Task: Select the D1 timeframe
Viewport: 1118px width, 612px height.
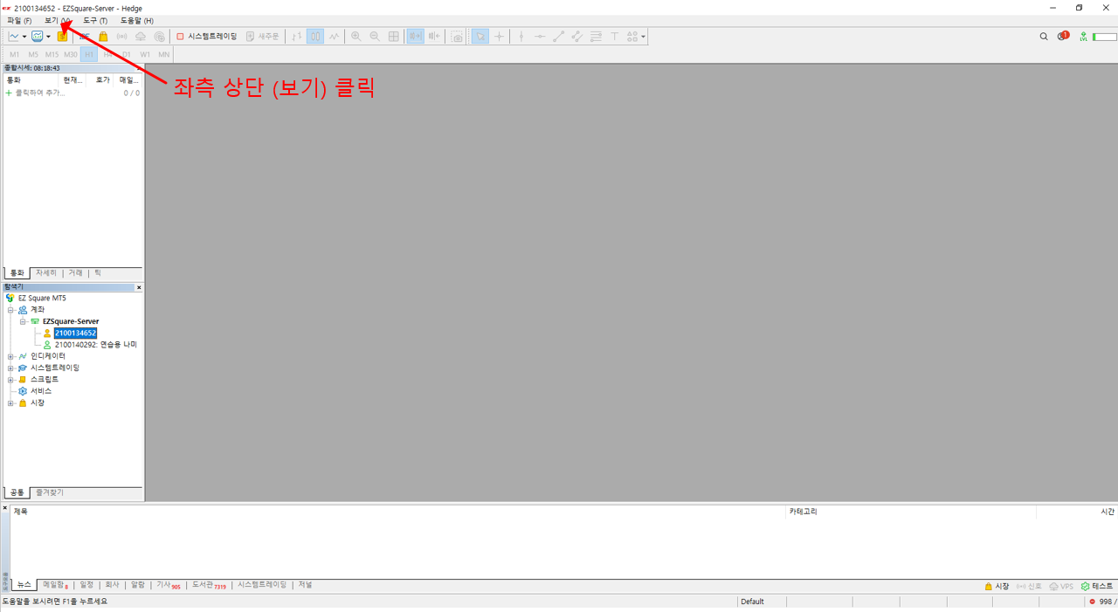Action: pyautogui.click(x=127, y=54)
